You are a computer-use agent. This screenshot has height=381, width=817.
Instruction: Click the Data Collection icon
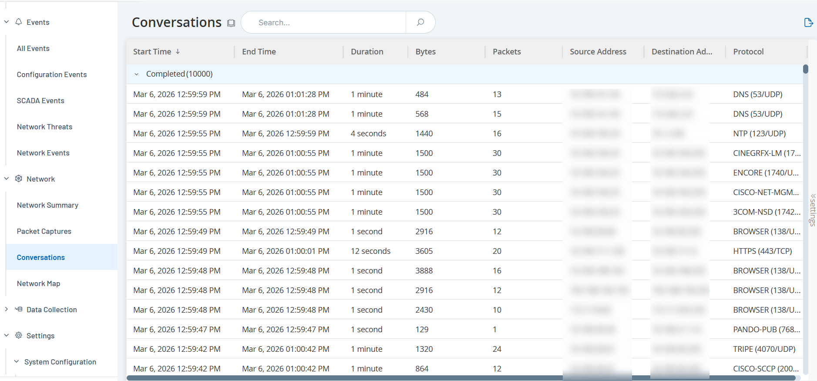pyautogui.click(x=19, y=309)
